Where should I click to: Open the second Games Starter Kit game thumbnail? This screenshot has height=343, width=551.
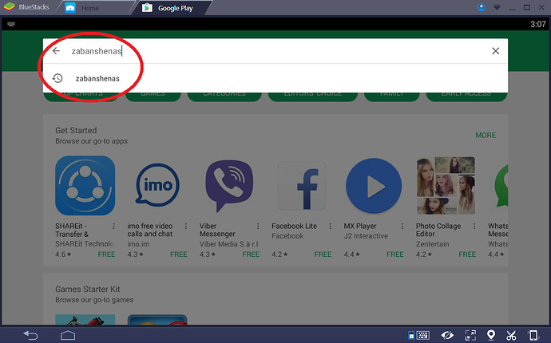pos(157,319)
